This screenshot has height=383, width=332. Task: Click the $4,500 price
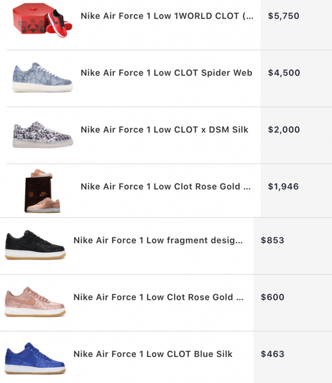(x=284, y=73)
